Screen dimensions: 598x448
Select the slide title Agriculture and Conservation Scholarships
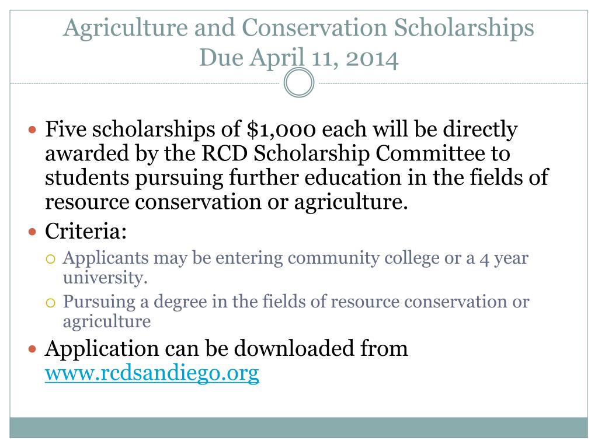click(298, 29)
